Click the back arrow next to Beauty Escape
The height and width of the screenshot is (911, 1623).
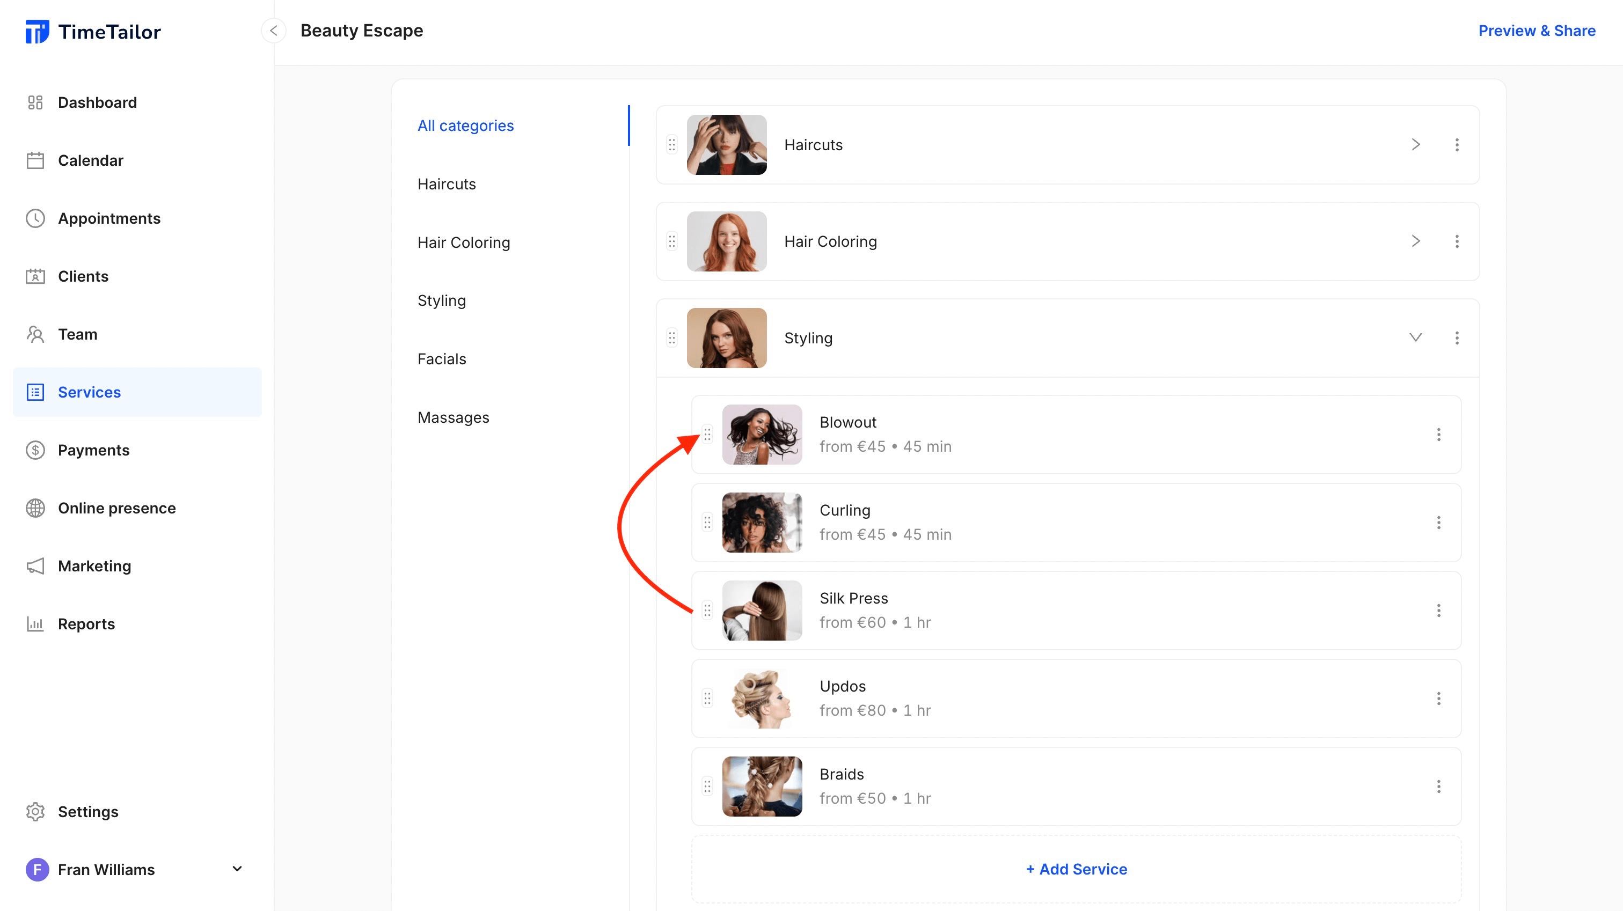[273, 30]
